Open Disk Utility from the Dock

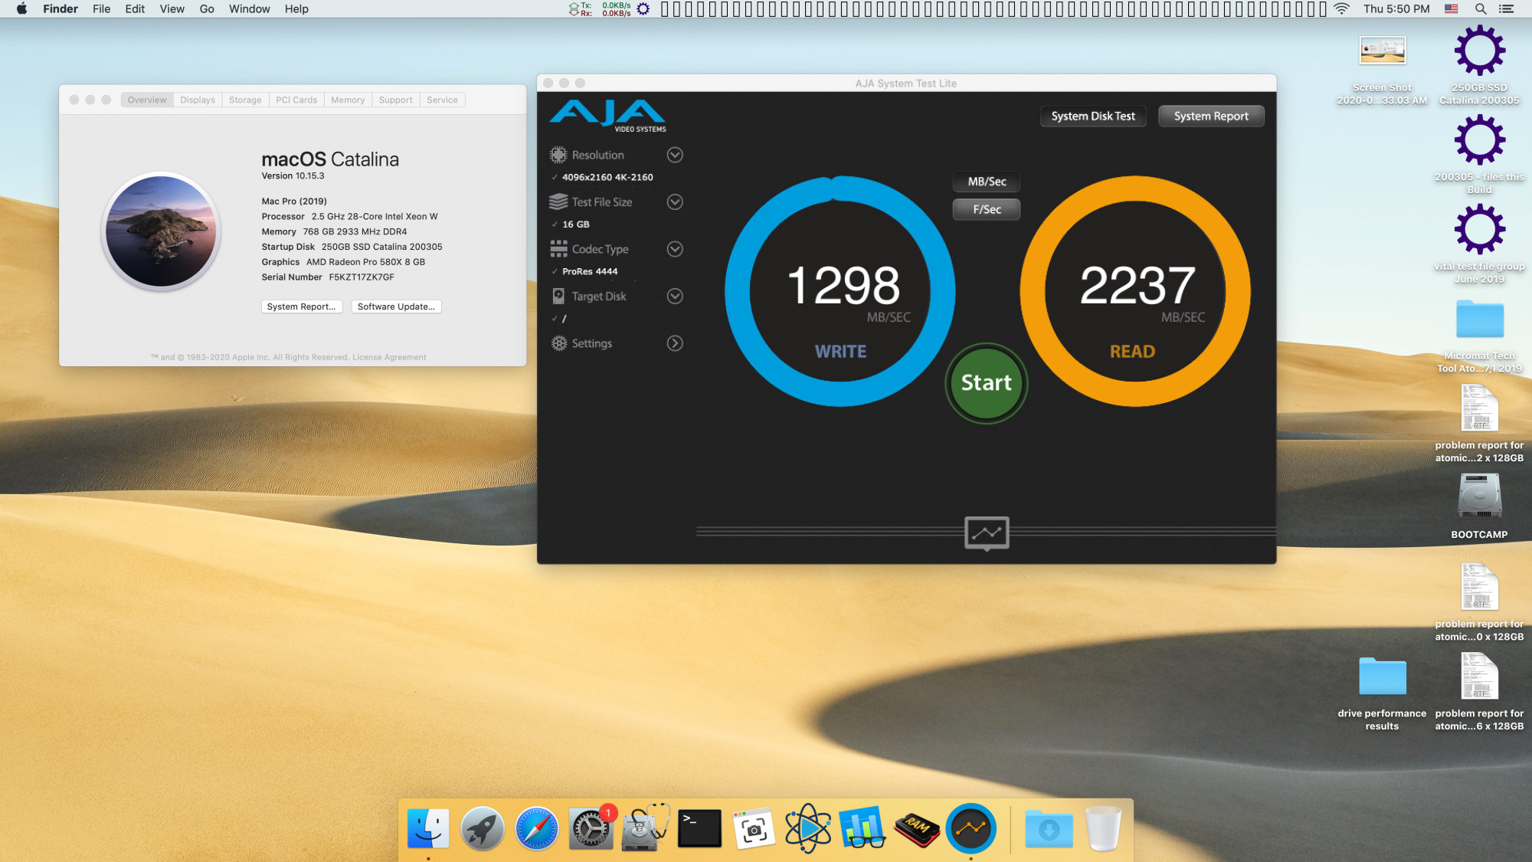(x=645, y=828)
